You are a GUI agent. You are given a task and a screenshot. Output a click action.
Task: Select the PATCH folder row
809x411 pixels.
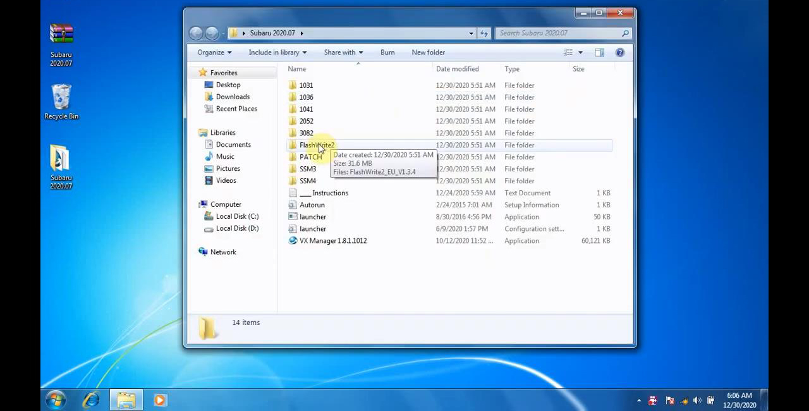click(449, 157)
